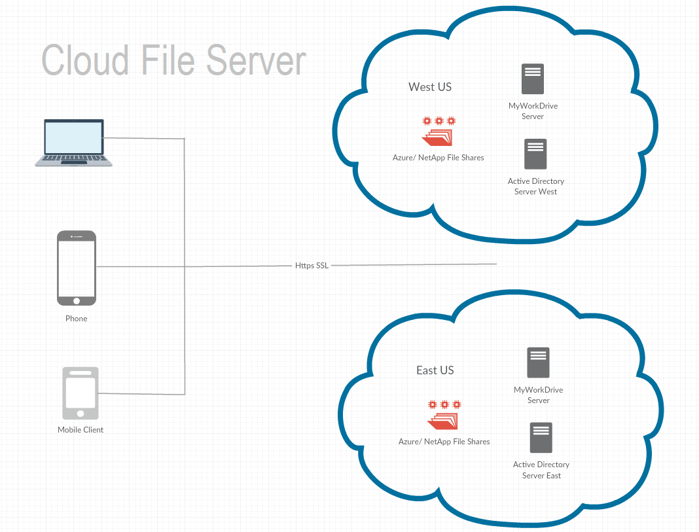
Task: Select the East US Azure/NetApp file shares icon
Action: tap(444, 415)
